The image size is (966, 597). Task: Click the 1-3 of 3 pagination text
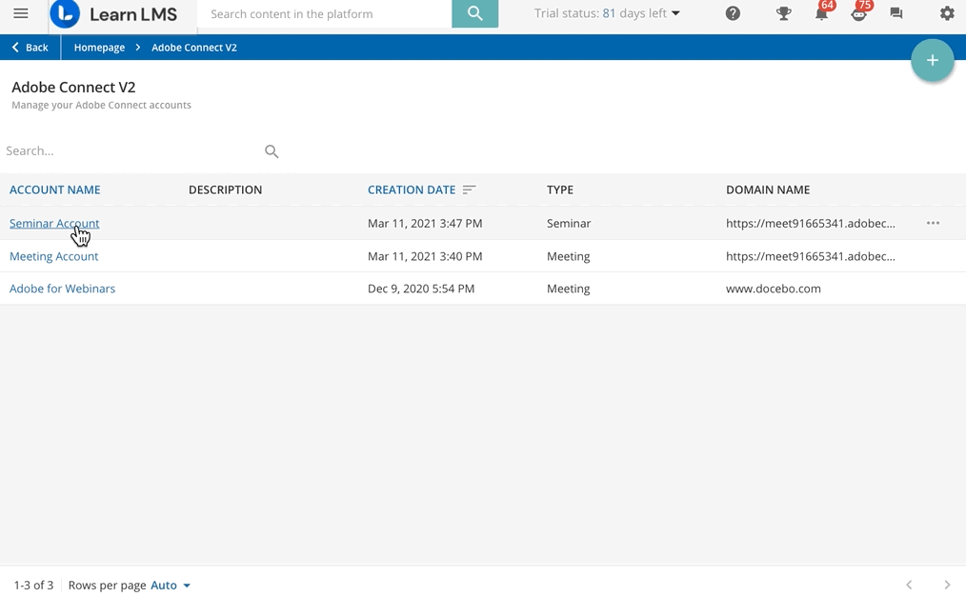point(34,586)
